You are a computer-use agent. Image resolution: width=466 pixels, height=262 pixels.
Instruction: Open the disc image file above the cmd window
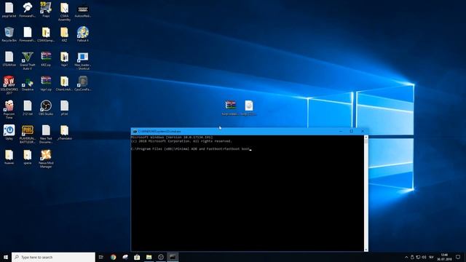pyautogui.click(x=249, y=108)
